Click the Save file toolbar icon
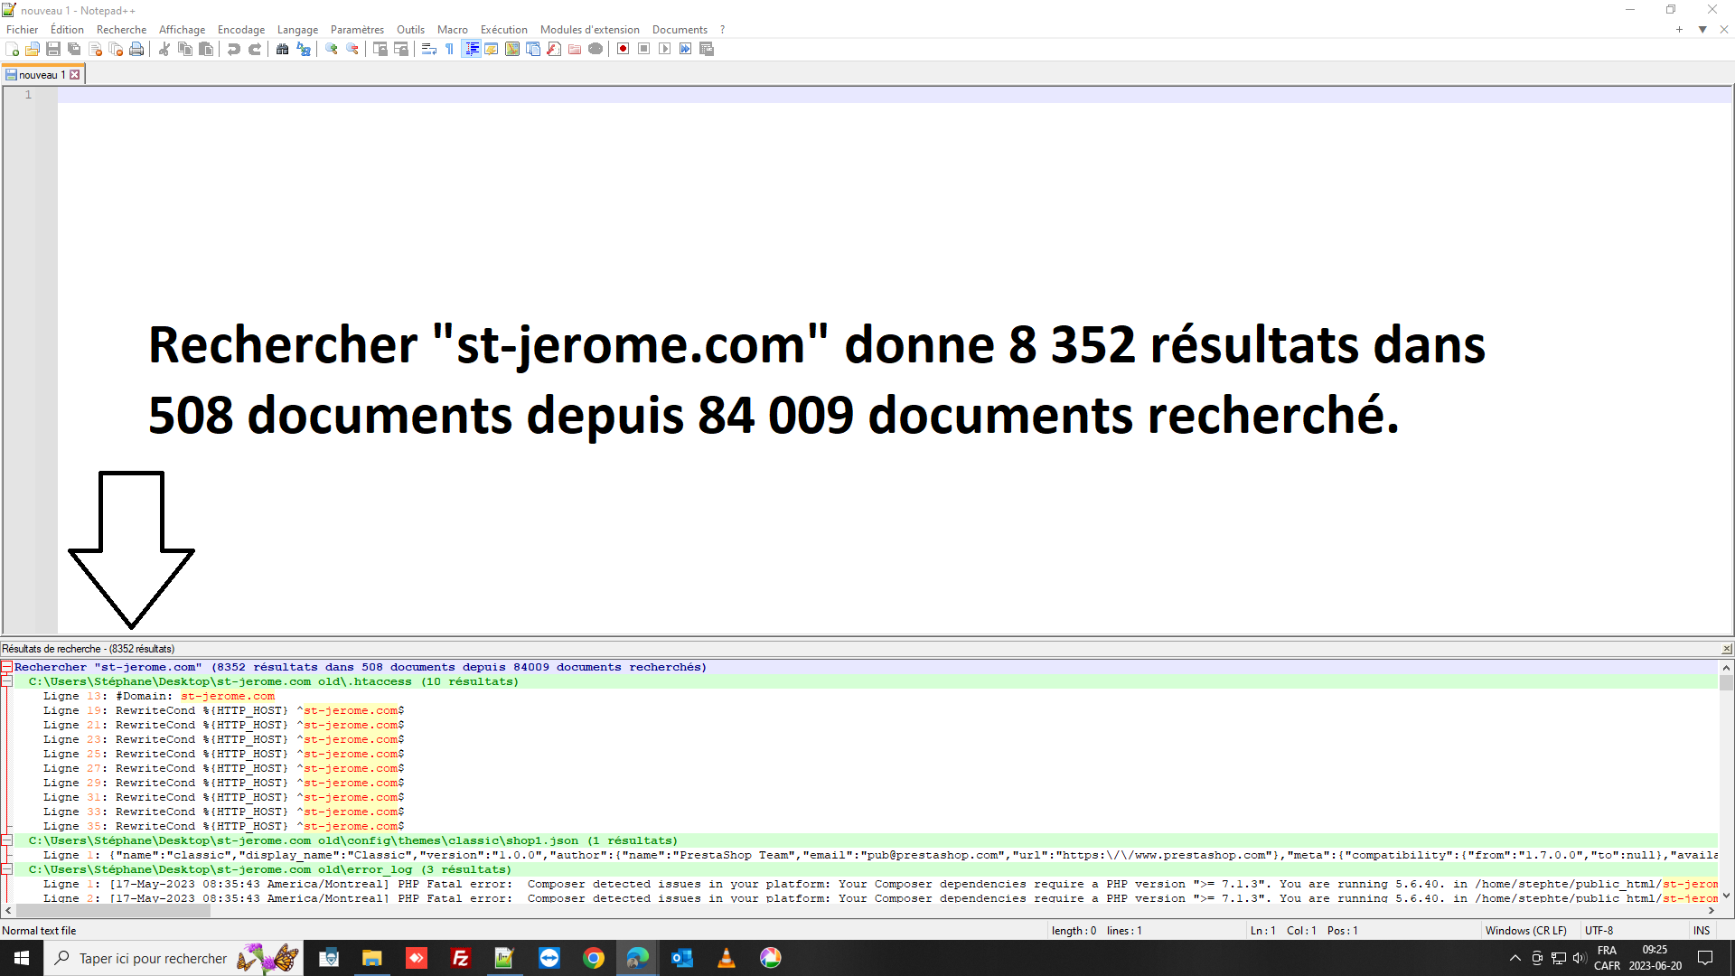This screenshot has height=976, width=1735. tap(53, 49)
